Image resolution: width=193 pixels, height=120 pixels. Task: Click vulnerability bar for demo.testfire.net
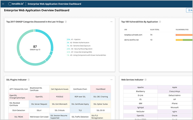[184, 40]
